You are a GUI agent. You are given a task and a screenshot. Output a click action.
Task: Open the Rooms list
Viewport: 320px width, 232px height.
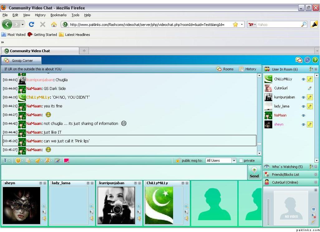(225, 69)
